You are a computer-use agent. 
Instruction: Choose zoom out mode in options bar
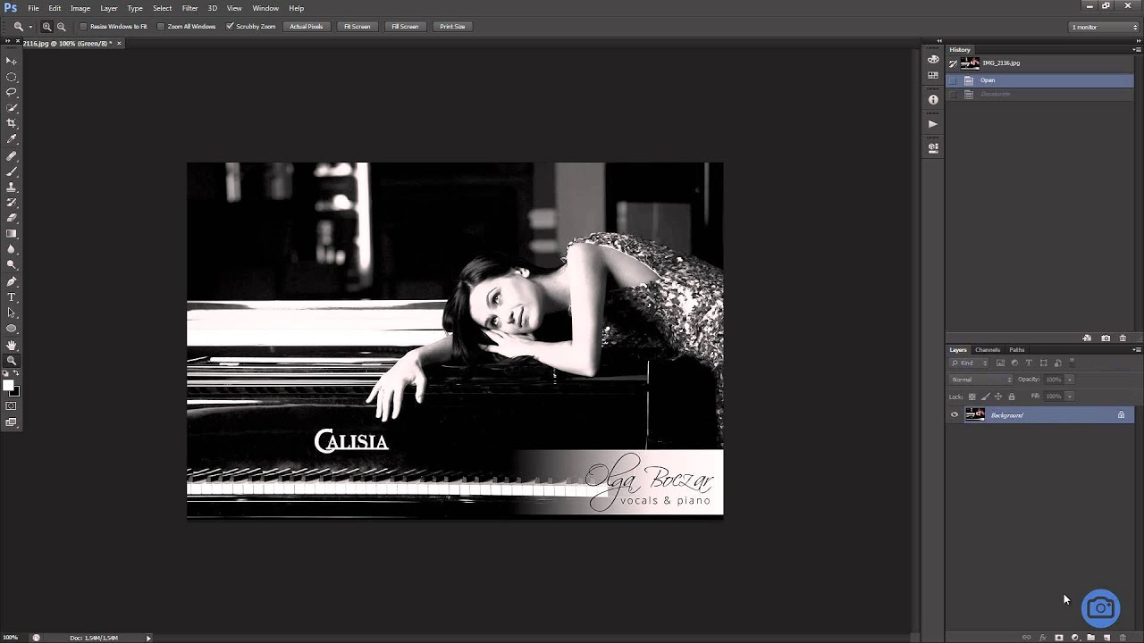62,27
